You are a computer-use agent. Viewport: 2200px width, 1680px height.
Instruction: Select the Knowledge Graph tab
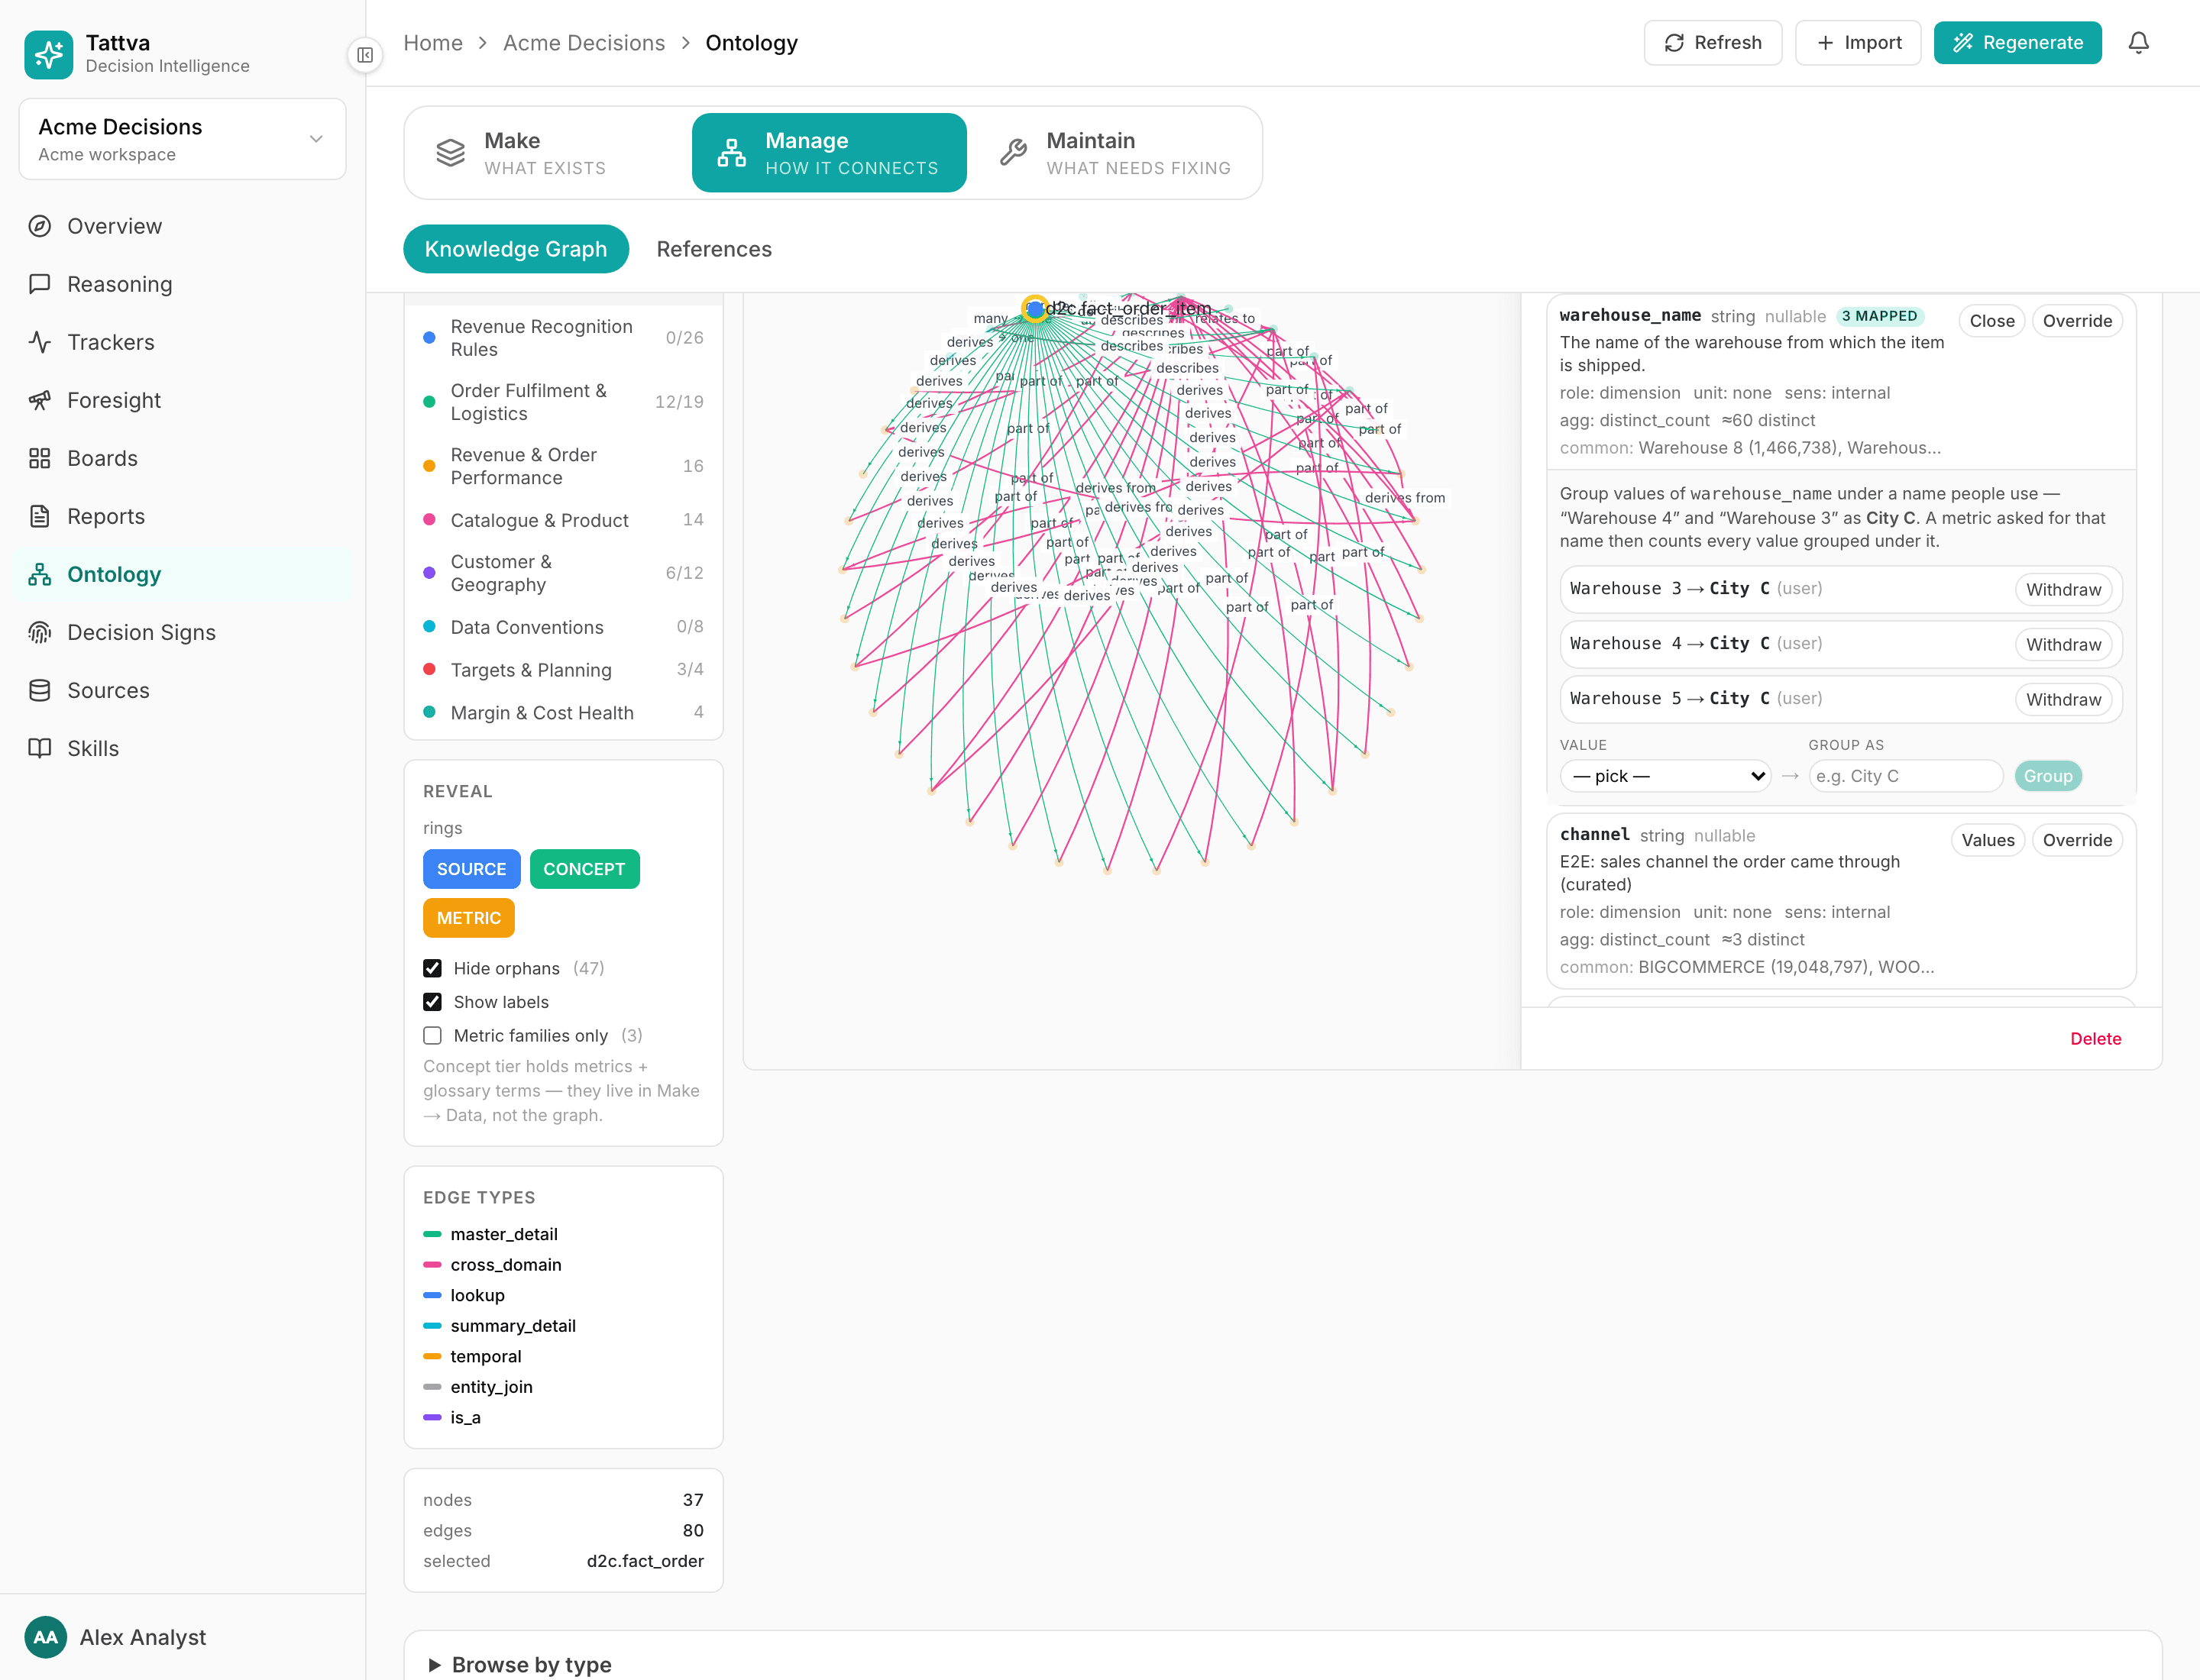pyautogui.click(x=516, y=249)
